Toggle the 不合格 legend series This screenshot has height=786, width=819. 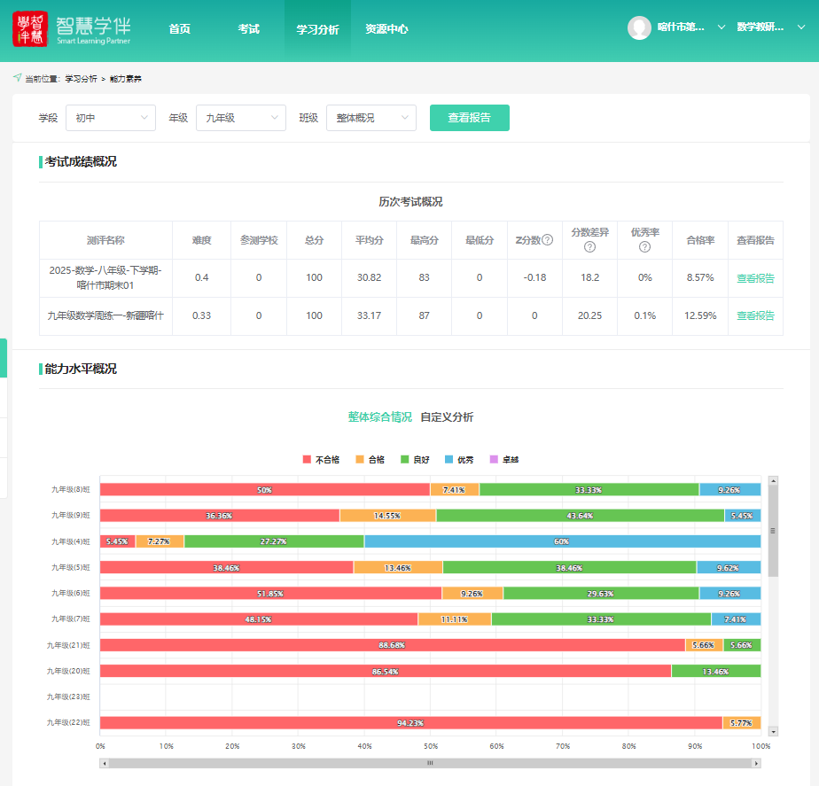point(321,460)
